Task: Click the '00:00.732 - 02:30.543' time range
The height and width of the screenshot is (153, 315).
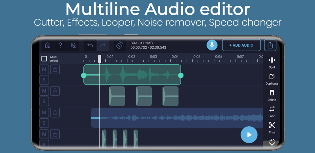Action: click(148, 48)
